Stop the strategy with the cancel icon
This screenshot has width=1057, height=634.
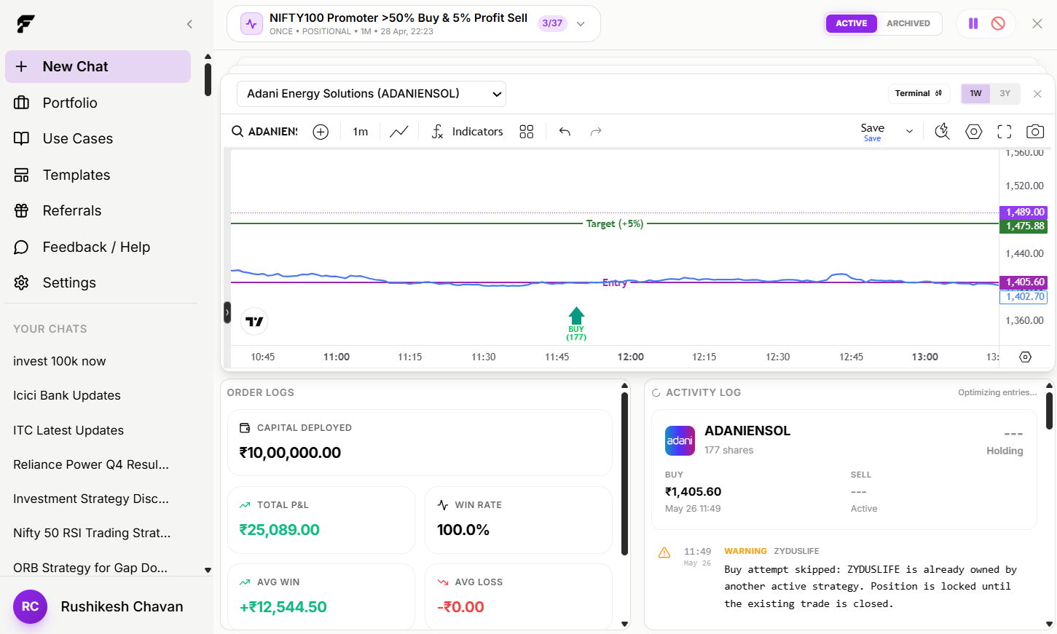(998, 23)
